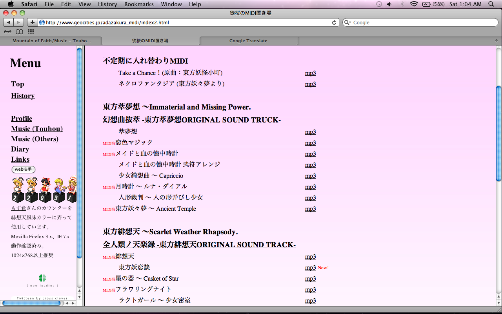Switch to the Mountain of Faith/Music tab
The image size is (502, 314).
(x=51, y=41)
